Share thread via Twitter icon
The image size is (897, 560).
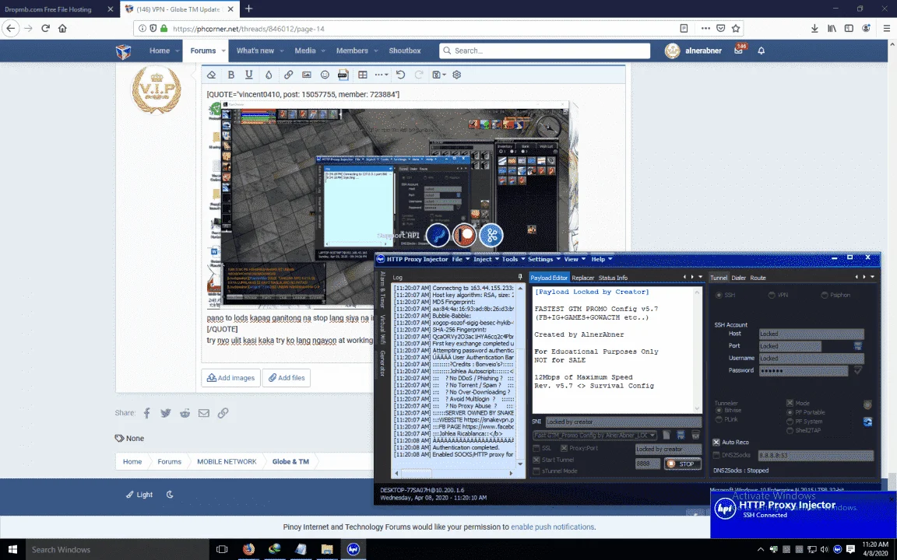pyautogui.click(x=165, y=413)
